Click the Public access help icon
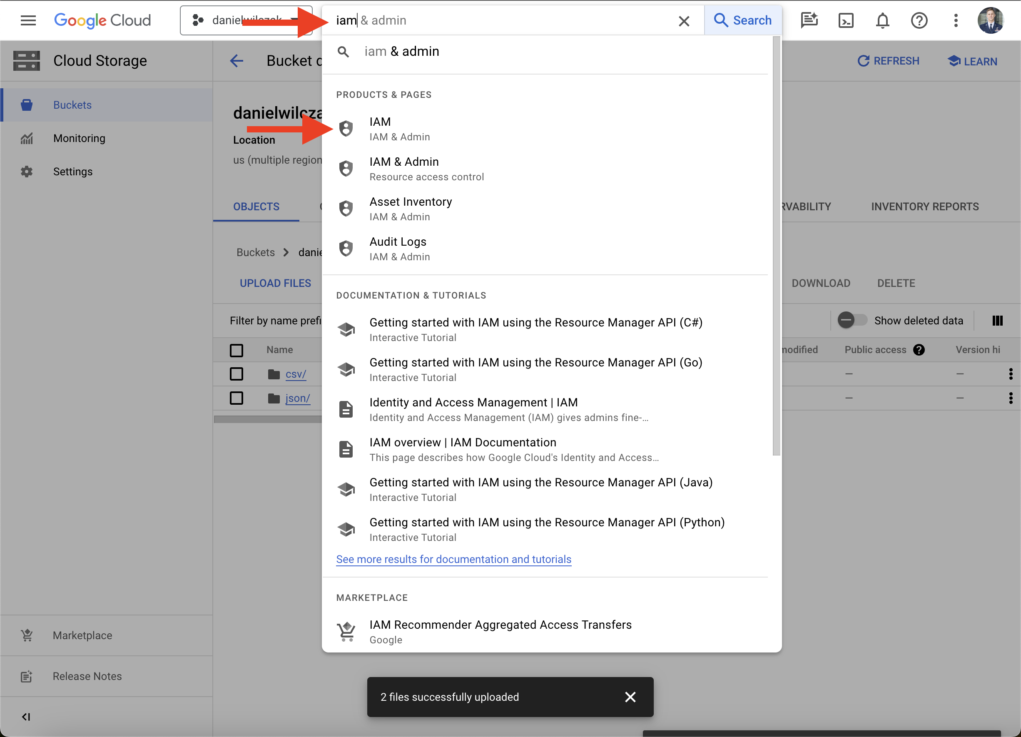Viewport: 1021px width, 737px height. coord(919,350)
